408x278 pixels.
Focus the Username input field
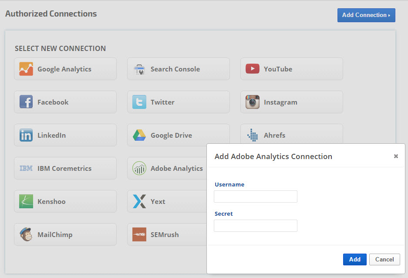tap(255, 197)
